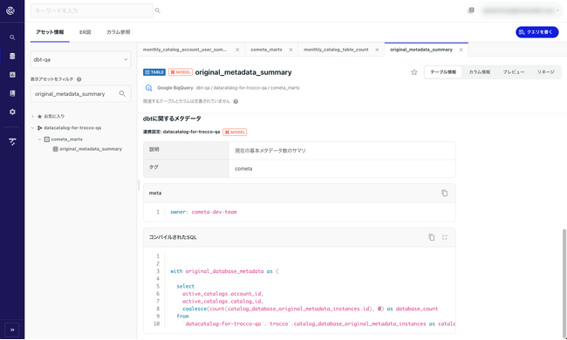Open the cometa_marts tab
The height and width of the screenshot is (340, 567).
266,50
